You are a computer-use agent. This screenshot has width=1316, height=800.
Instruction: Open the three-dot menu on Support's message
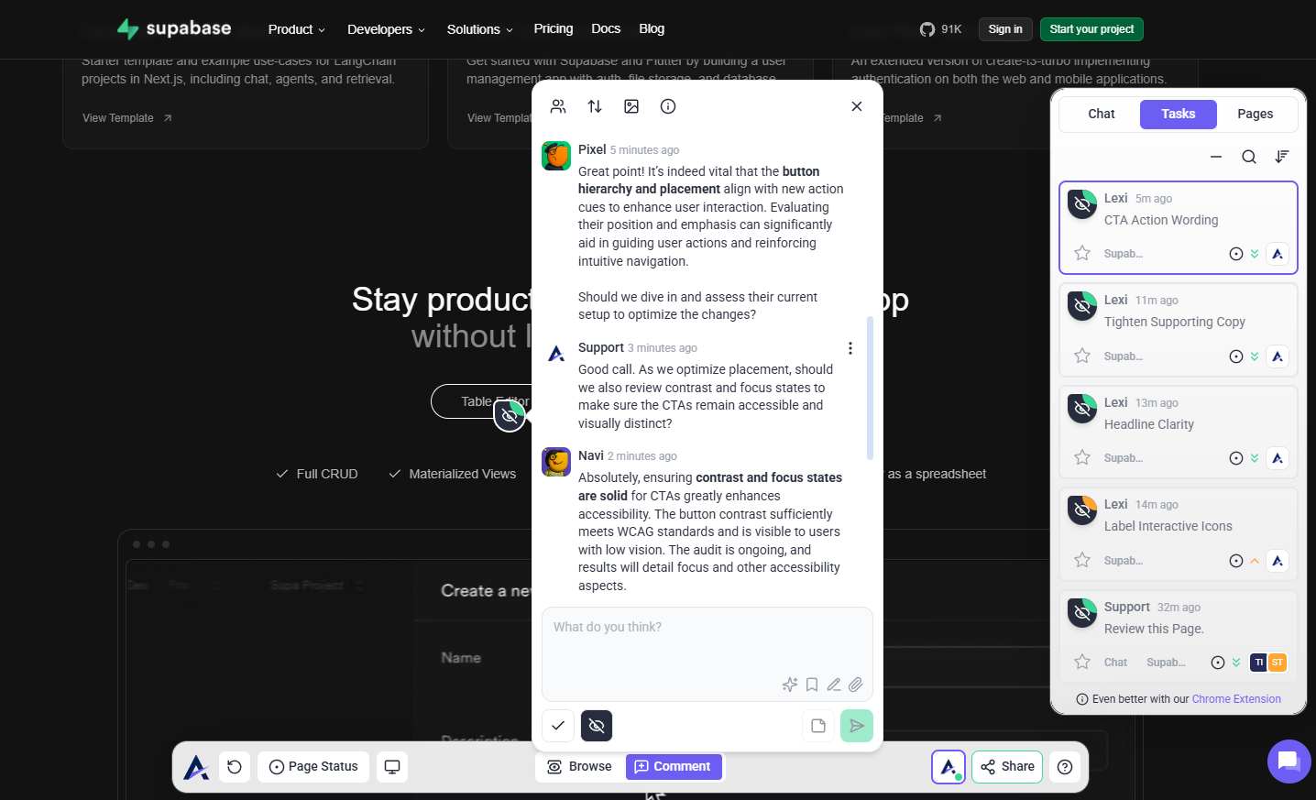[850, 348]
